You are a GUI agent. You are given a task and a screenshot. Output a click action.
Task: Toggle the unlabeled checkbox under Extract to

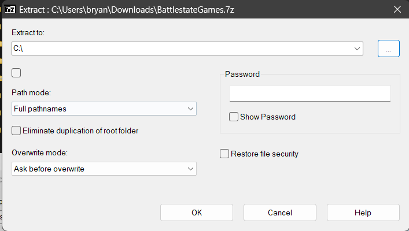coord(16,73)
